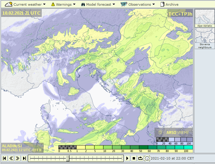The height and width of the screenshot is (164, 215).
Task: Step back one forecast frame
Action: point(11,158)
